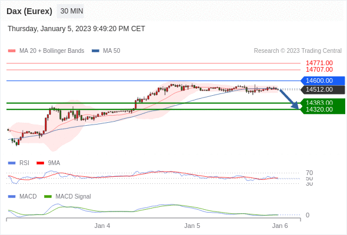Click the MA 50 blue legend swatch

[95, 51]
